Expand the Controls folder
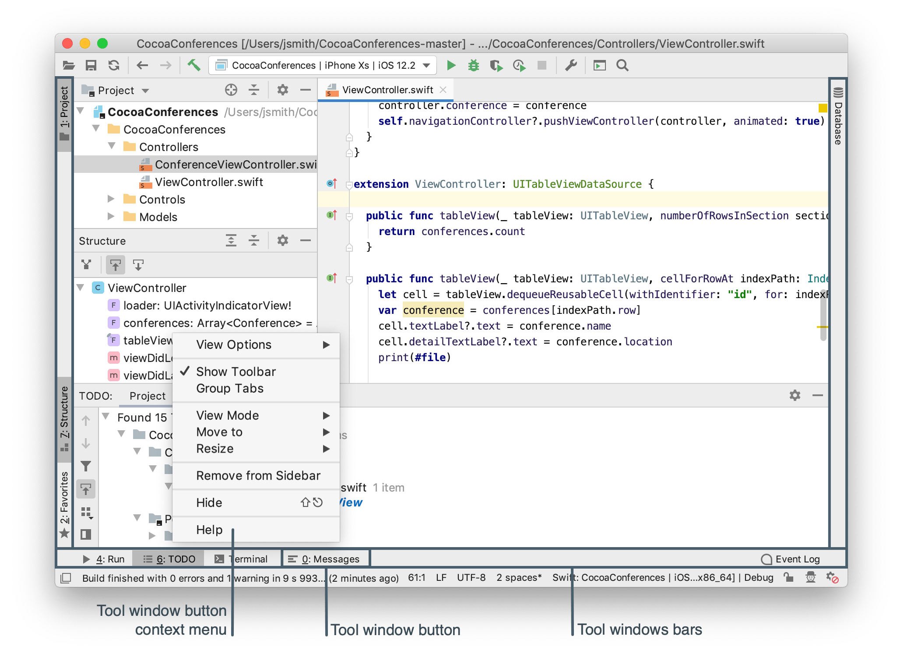Image resolution: width=897 pixels, height=664 pixels. 111,199
